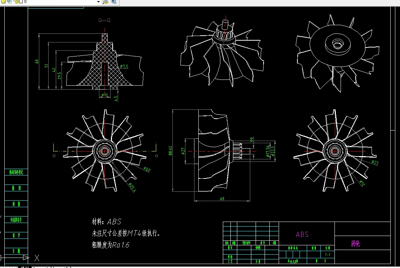
Task: Expand the layer name dropdown arrow
Action: pos(98,2)
